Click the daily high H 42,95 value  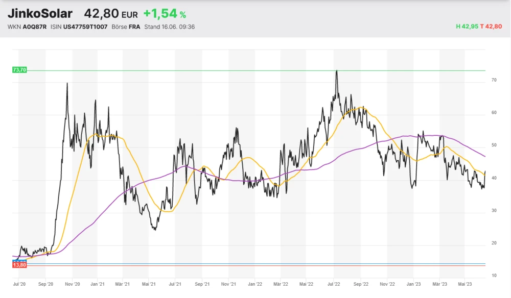(467, 27)
